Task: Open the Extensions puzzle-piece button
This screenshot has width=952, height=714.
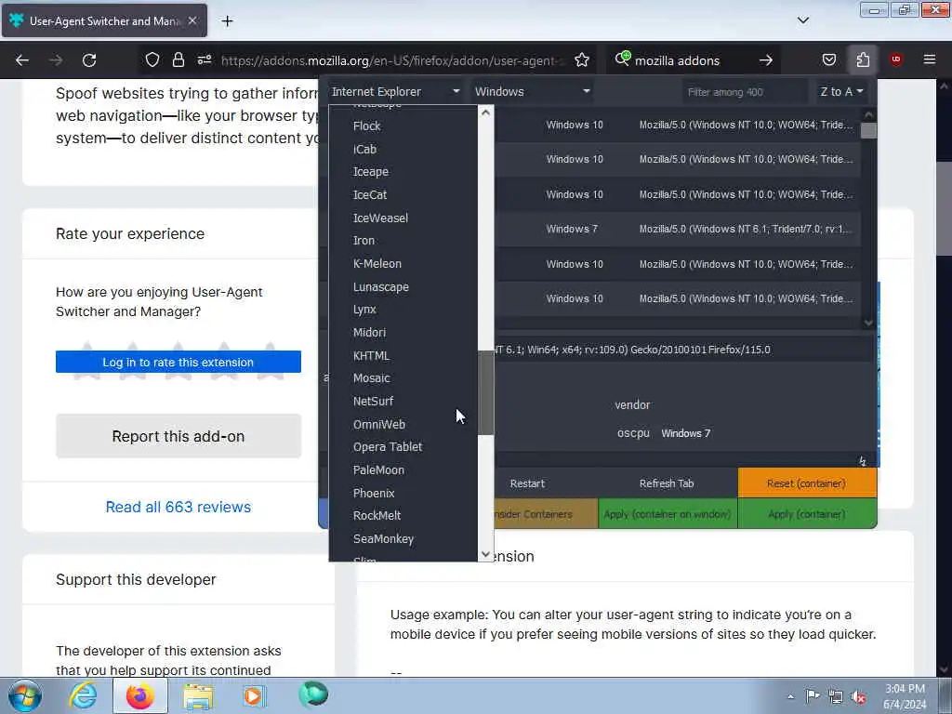Action: click(x=863, y=59)
